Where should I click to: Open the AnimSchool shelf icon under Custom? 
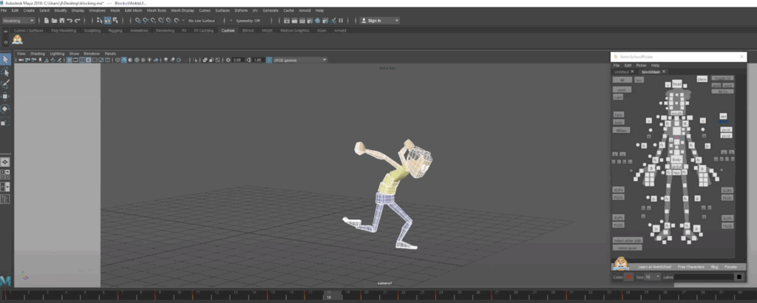pyautogui.click(x=18, y=40)
